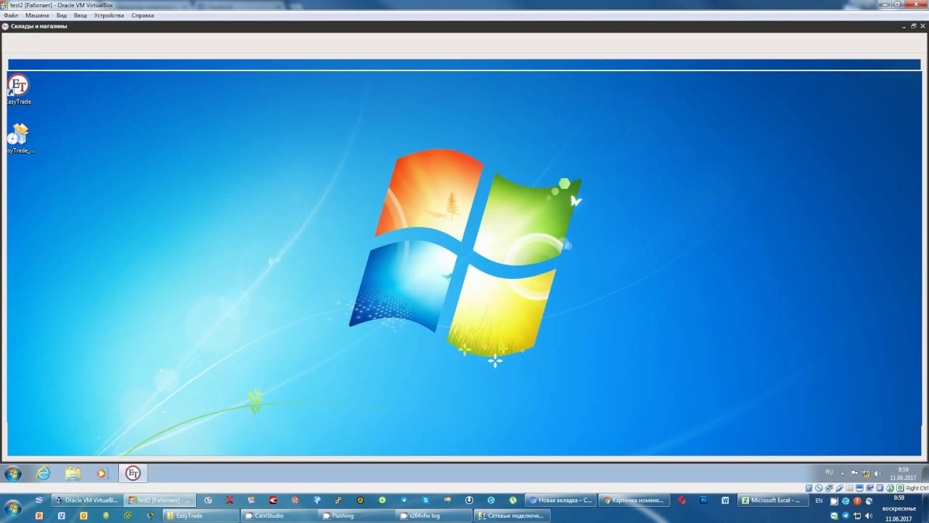Open x264vfw log window
Image resolution: width=929 pixels, height=523 pixels.
(x=435, y=516)
